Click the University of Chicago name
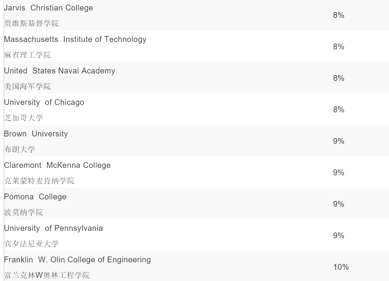The height and width of the screenshot is (281, 389). (44, 102)
